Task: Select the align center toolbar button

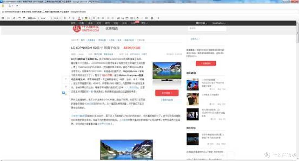Action: click(x=98, y=18)
